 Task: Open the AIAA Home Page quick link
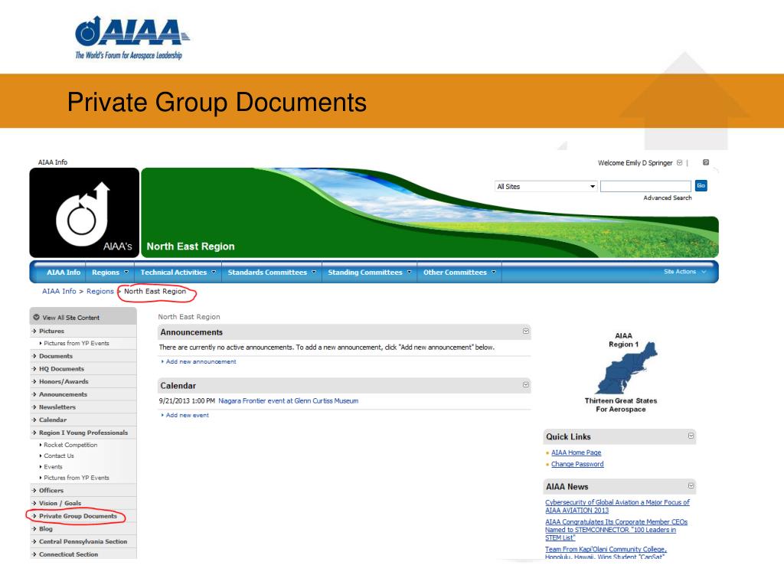click(x=576, y=452)
